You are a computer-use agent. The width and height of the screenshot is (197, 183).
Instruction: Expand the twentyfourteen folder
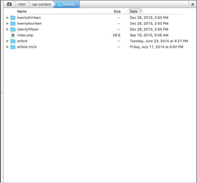click(x=7, y=23)
